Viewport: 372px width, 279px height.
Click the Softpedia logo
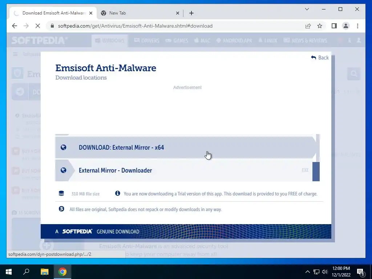(39, 41)
